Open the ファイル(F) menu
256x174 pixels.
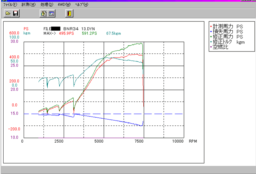[10, 4]
